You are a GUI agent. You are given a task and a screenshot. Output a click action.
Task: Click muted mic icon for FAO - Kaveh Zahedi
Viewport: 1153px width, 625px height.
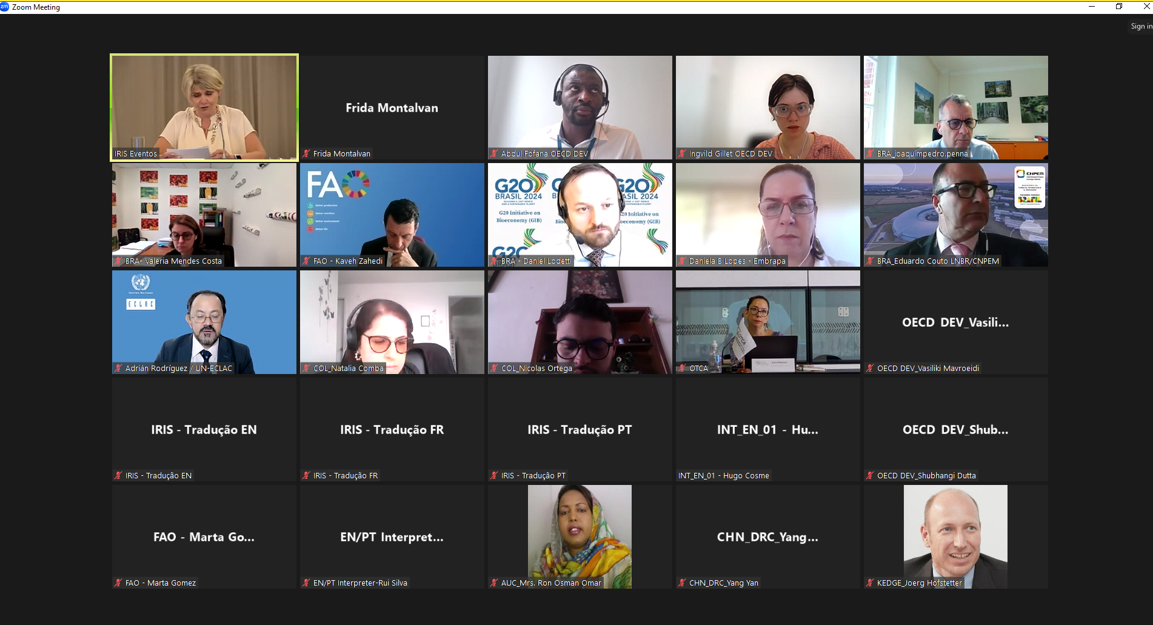pos(306,261)
